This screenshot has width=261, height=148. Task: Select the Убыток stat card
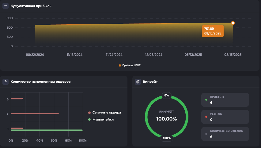point(225,117)
